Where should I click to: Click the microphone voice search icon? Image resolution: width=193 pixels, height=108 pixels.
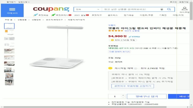point(162,9)
